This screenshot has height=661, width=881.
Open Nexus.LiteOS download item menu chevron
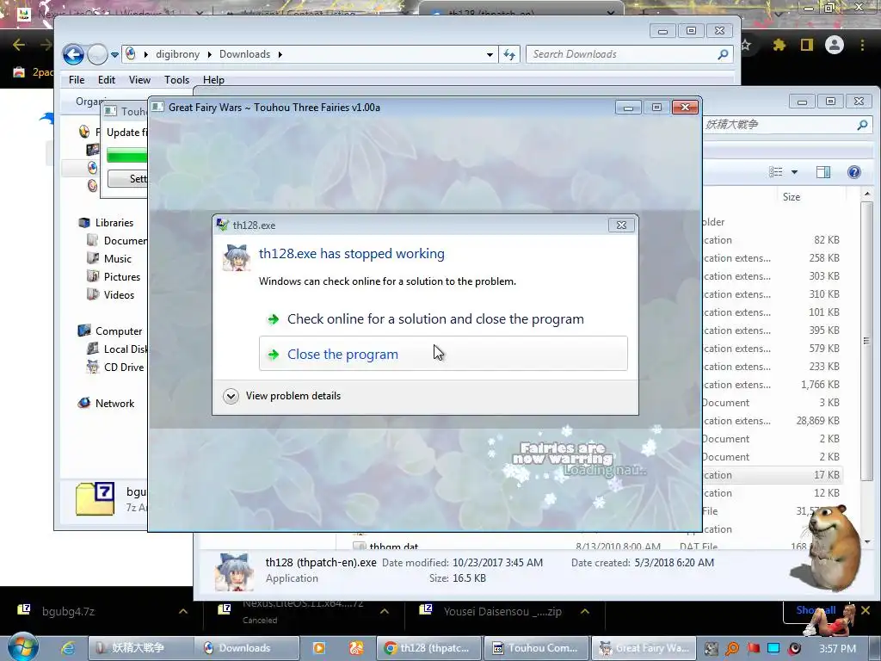point(385,611)
